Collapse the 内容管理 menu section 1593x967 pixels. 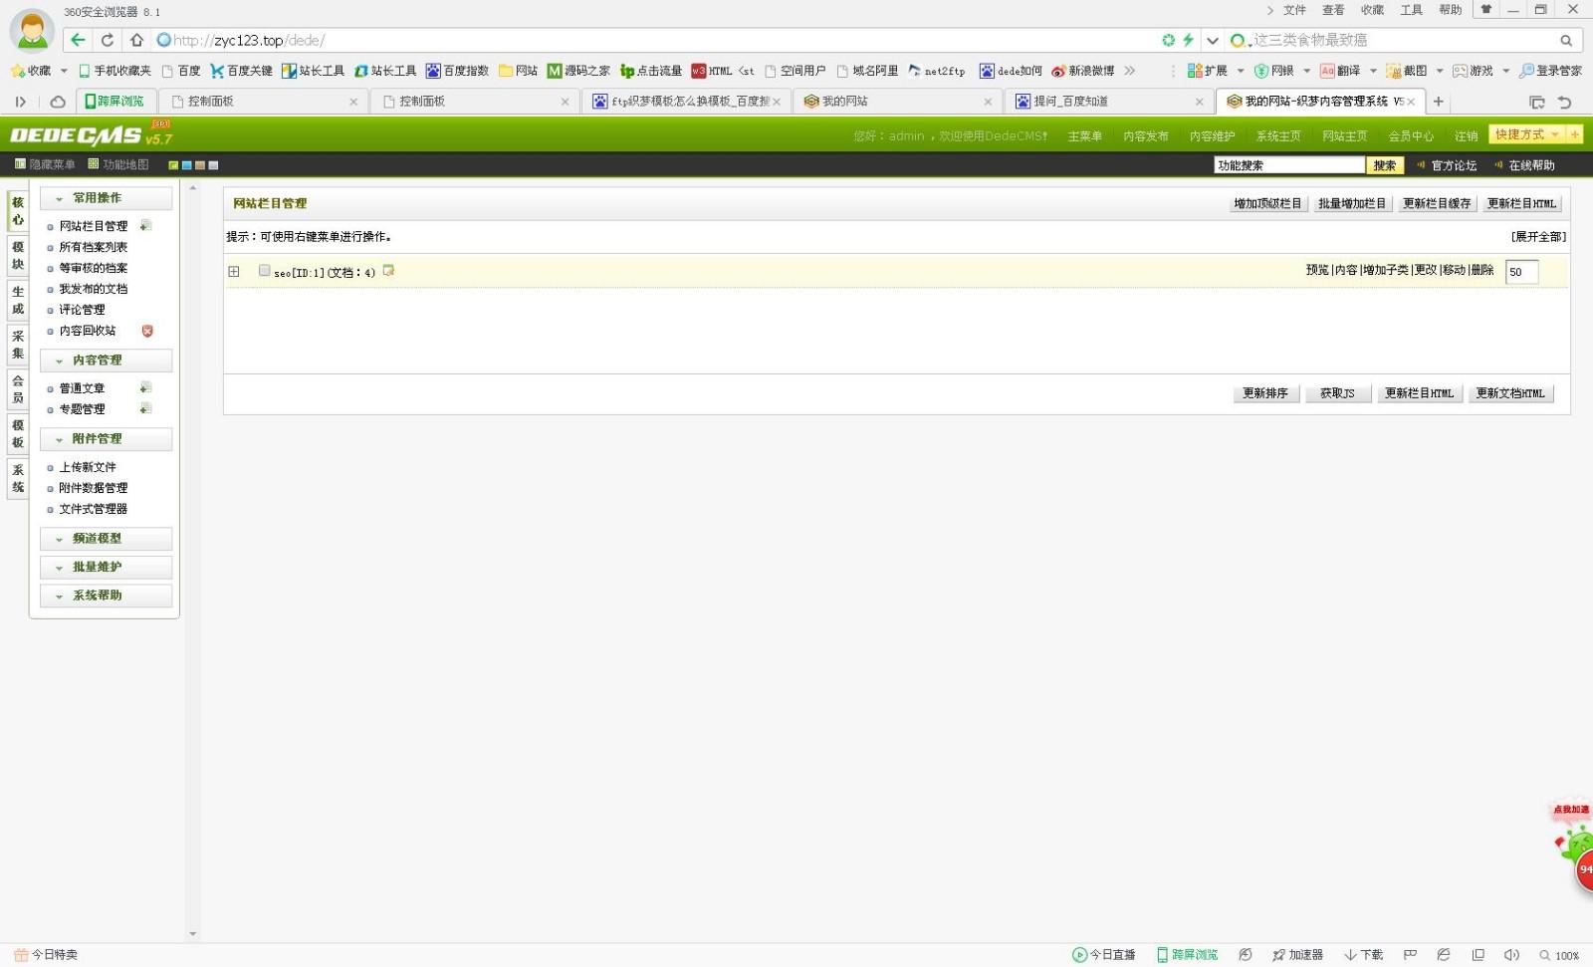[106, 361]
